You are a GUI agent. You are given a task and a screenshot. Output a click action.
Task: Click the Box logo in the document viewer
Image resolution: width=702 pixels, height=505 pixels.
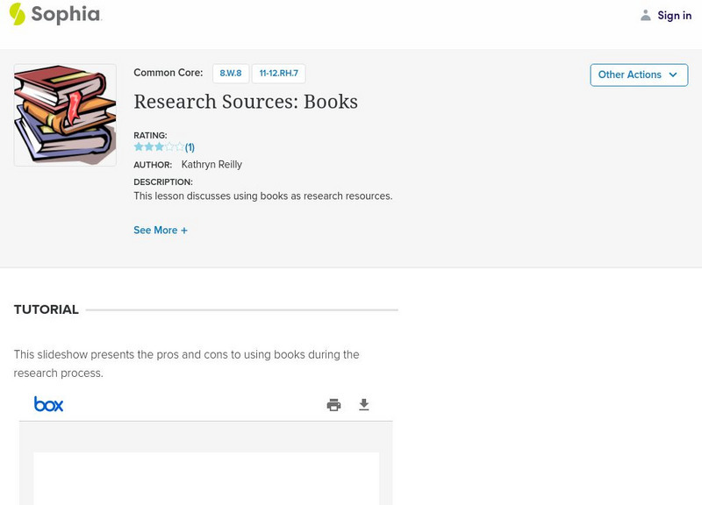[x=50, y=404]
